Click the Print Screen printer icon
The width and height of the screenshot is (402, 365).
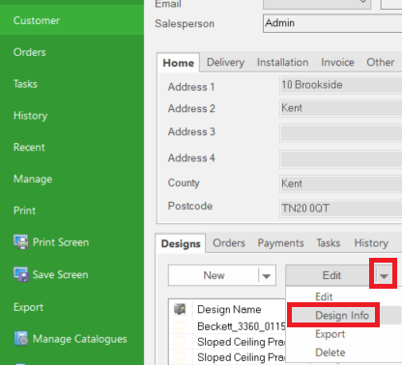click(x=21, y=242)
